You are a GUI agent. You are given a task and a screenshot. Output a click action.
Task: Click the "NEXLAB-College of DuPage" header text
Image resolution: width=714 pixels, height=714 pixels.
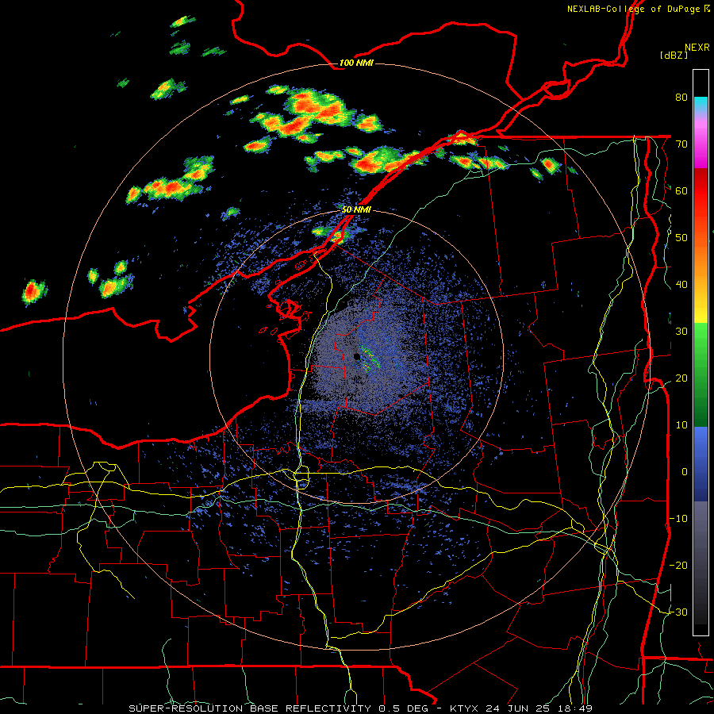pos(635,9)
